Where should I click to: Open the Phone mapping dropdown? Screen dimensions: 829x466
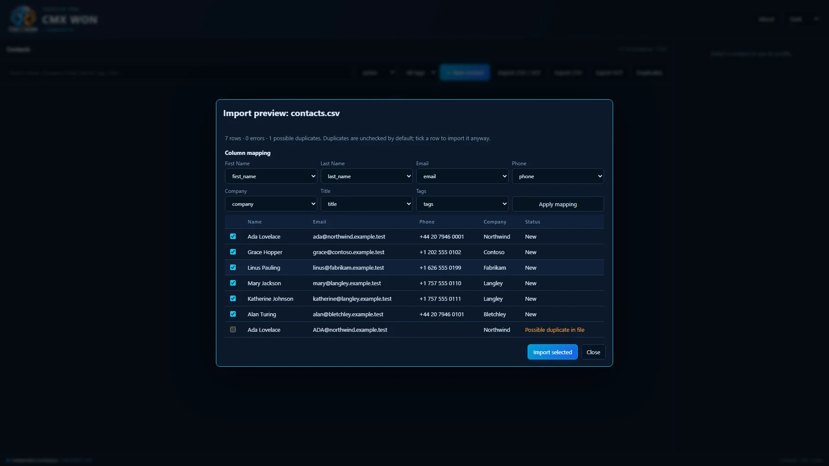pyautogui.click(x=558, y=176)
